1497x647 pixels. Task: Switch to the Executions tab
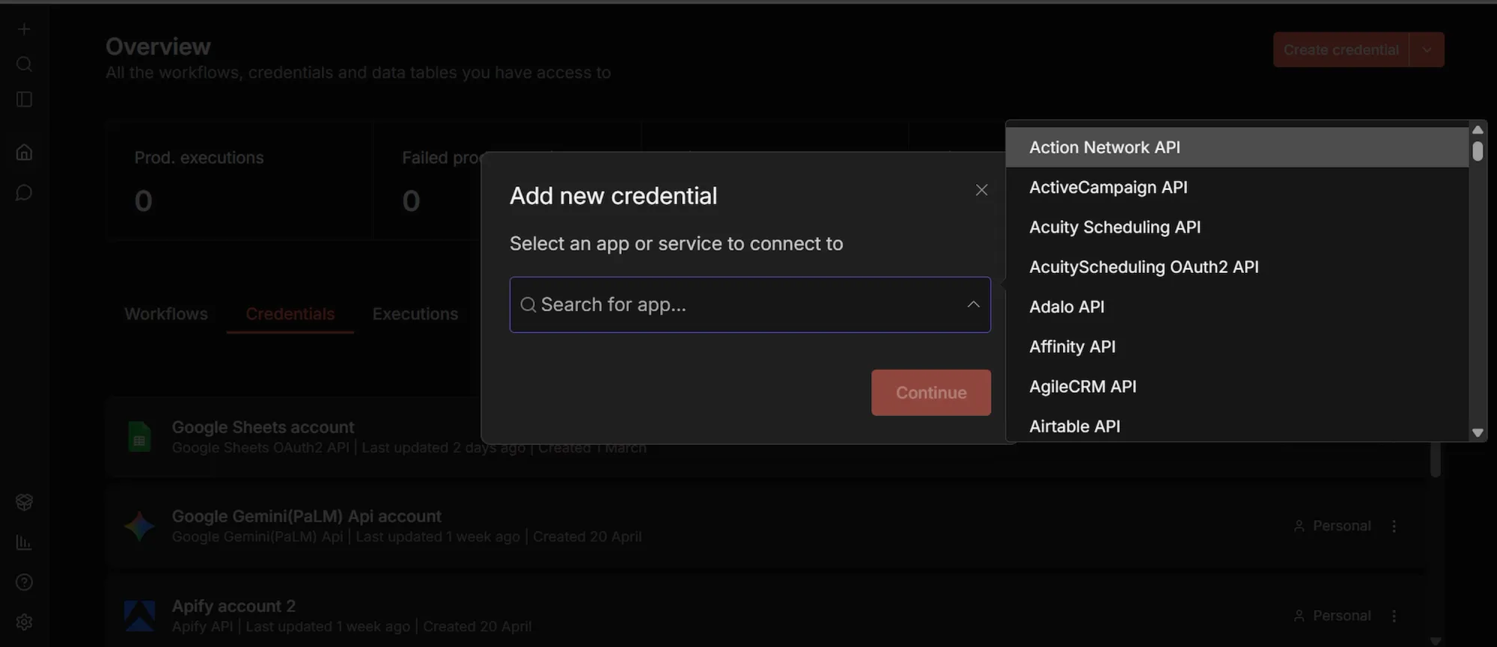point(415,314)
